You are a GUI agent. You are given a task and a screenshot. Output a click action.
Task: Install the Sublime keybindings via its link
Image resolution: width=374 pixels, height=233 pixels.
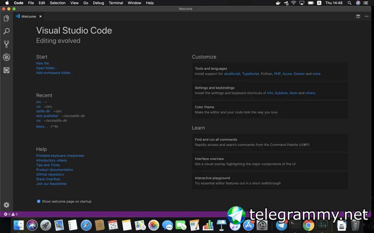[x=281, y=93]
